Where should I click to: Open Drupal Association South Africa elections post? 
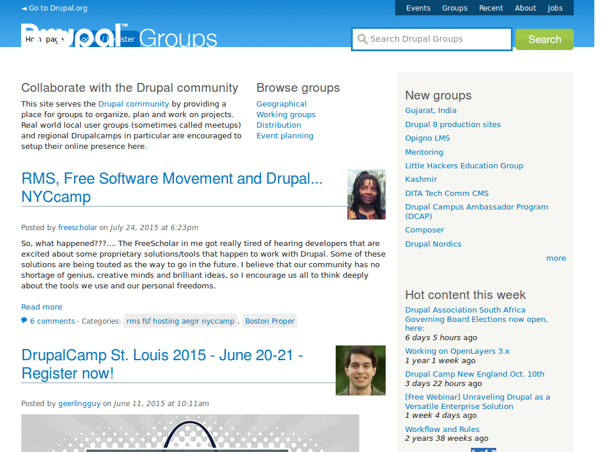476,319
